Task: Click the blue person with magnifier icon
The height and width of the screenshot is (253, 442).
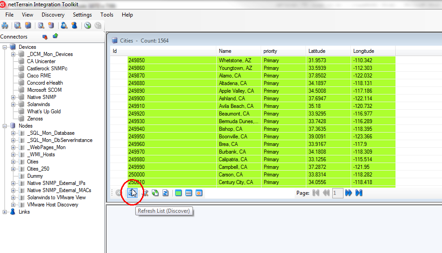Action: 64,26
